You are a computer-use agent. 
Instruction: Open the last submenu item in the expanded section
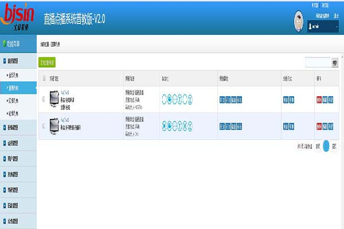click(18, 113)
